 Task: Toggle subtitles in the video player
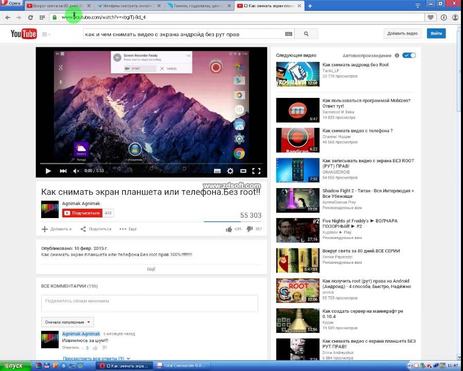coord(217,171)
